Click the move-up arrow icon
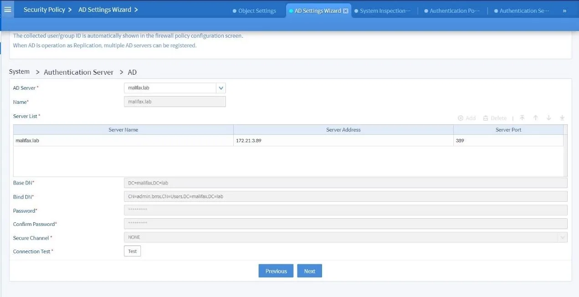The width and height of the screenshot is (579, 297). pyautogui.click(x=535, y=118)
